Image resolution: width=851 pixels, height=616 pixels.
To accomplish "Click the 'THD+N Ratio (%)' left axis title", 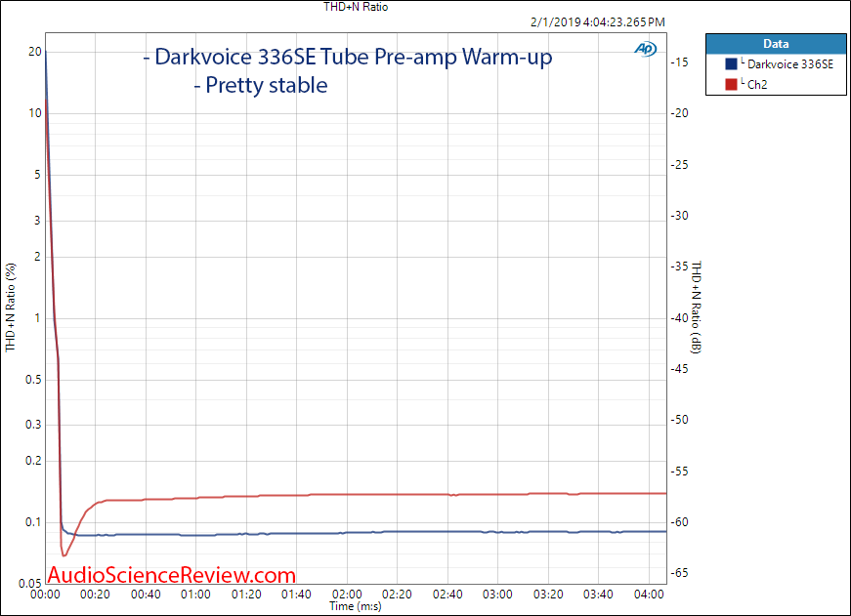I will click(11, 308).
